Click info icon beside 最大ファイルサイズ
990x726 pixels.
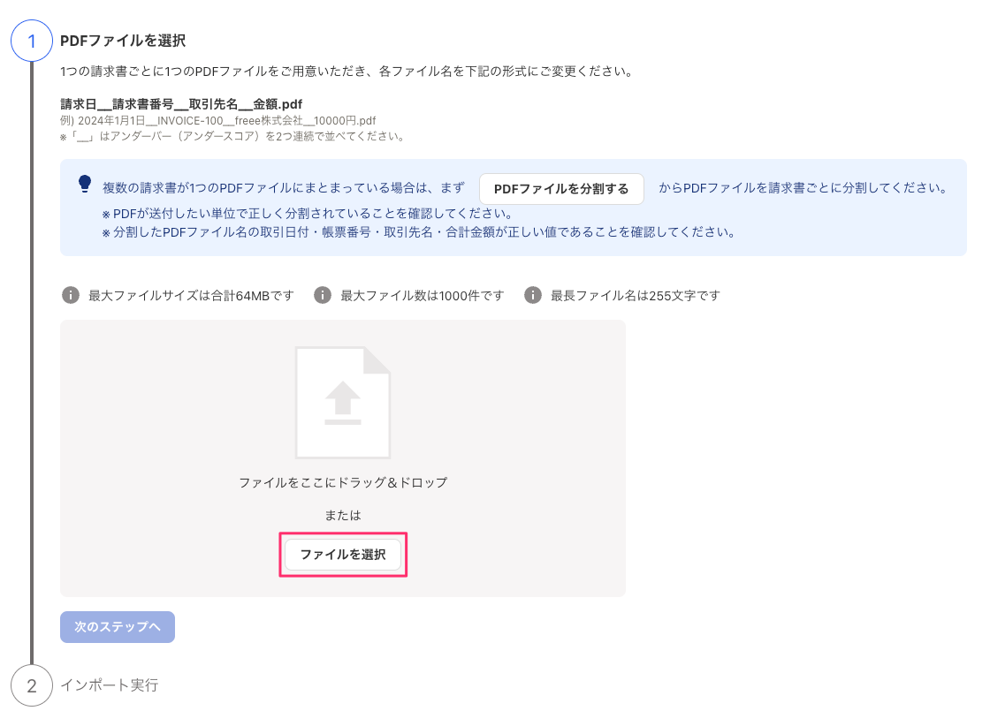point(71,295)
